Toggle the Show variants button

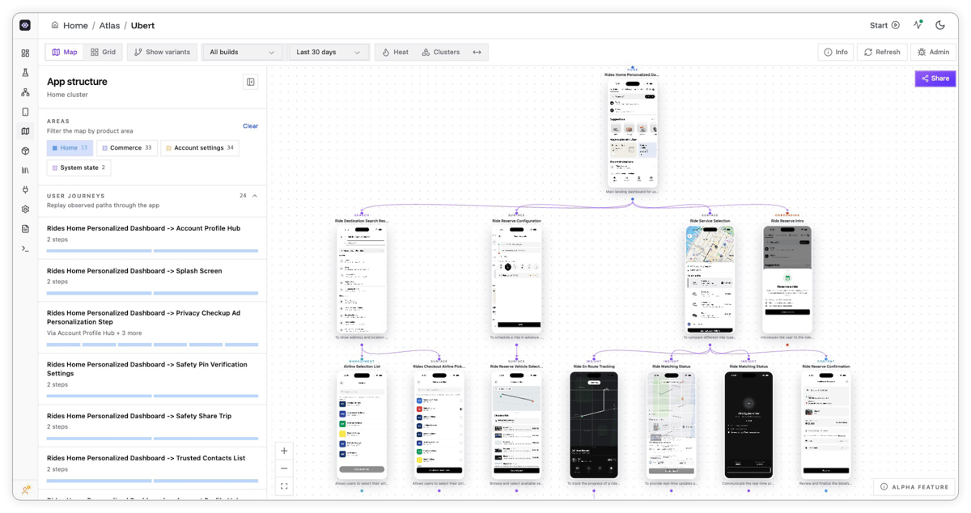click(162, 52)
